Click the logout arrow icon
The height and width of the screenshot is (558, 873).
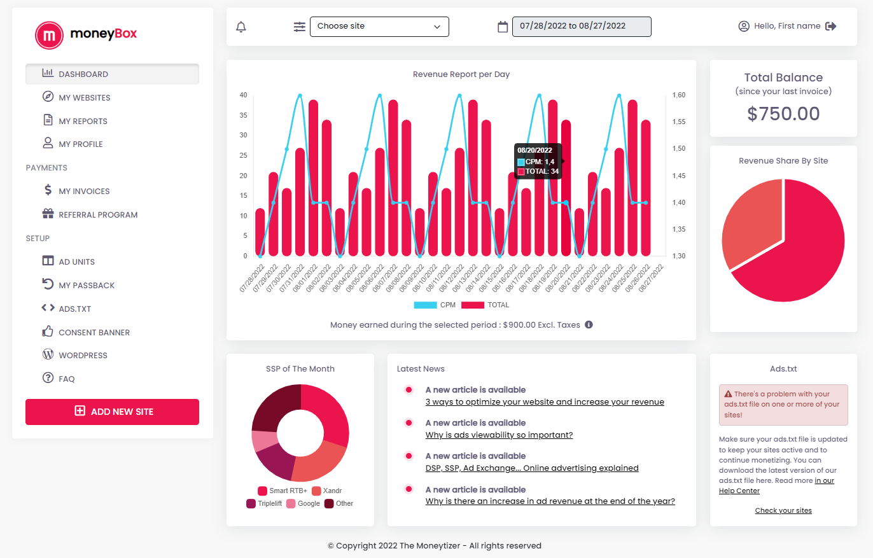pyautogui.click(x=830, y=26)
